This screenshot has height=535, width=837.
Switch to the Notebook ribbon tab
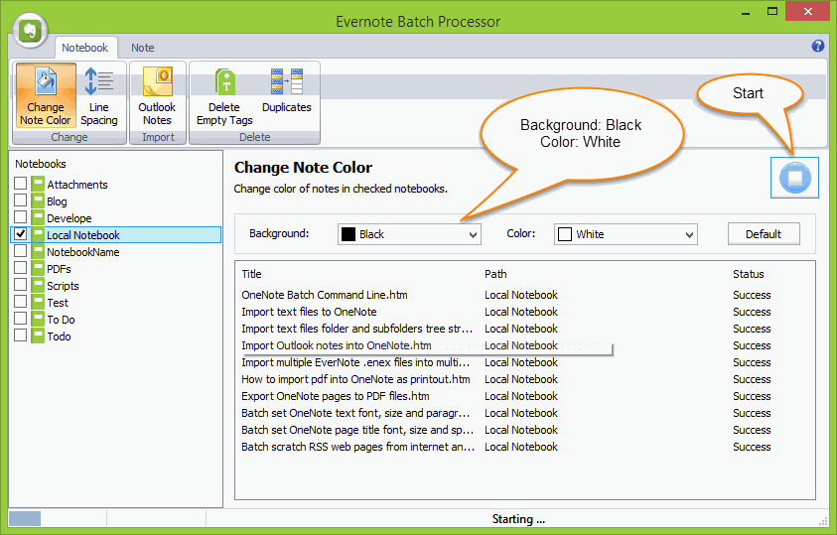[x=84, y=48]
